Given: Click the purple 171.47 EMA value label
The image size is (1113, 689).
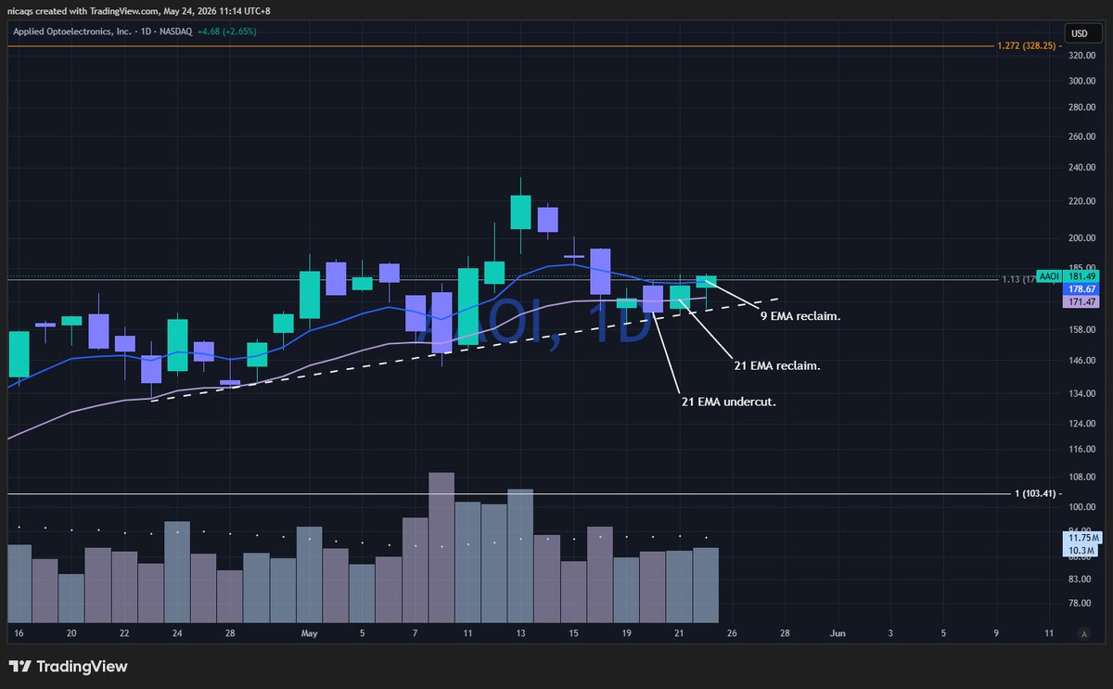Looking at the screenshot, I should pos(1080,302).
